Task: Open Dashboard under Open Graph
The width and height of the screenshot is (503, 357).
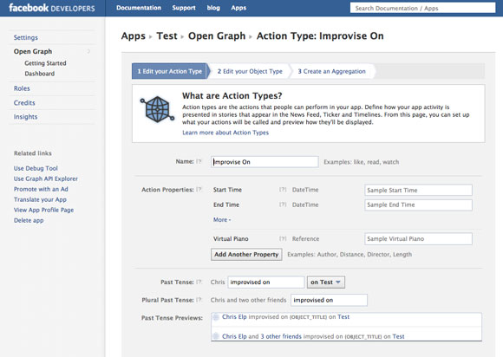Action: click(x=39, y=74)
